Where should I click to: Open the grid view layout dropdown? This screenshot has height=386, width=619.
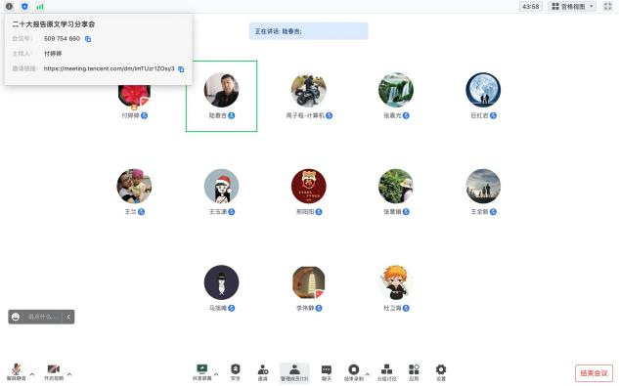pos(572,6)
